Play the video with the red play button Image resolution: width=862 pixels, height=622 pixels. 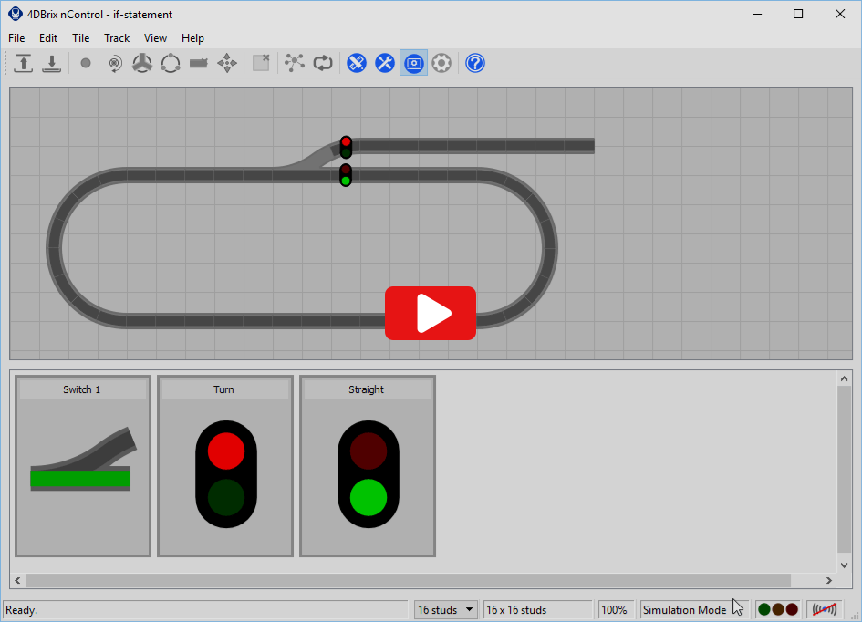(431, 313)
